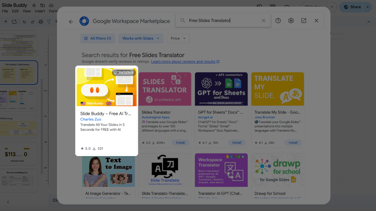The image size is (376, 211).
Task: Click the undo icon in the Slides toolbar
Action: (24, 21)
